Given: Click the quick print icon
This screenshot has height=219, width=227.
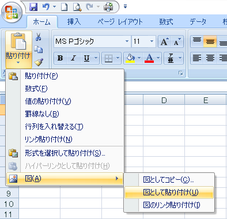Looking at the screenshot, I should [108, 7].
